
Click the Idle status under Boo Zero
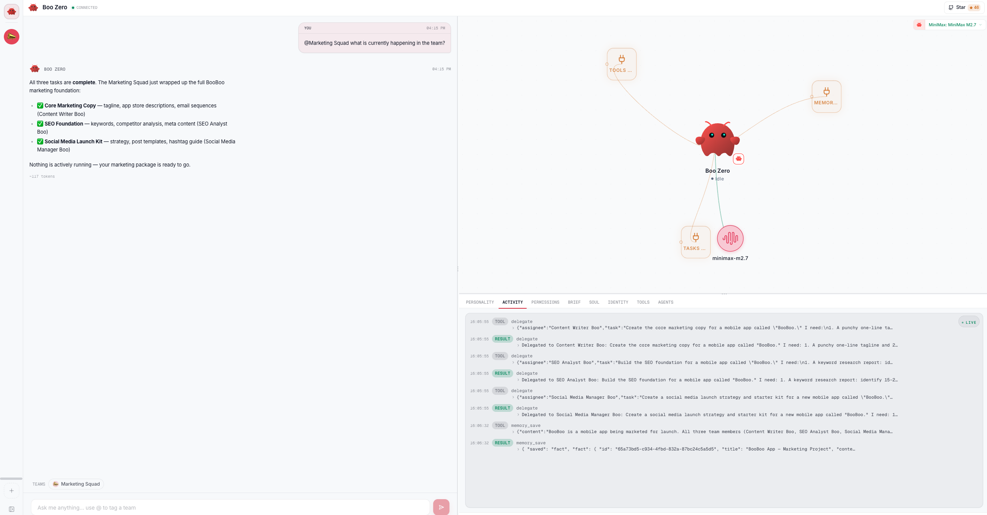717,178
